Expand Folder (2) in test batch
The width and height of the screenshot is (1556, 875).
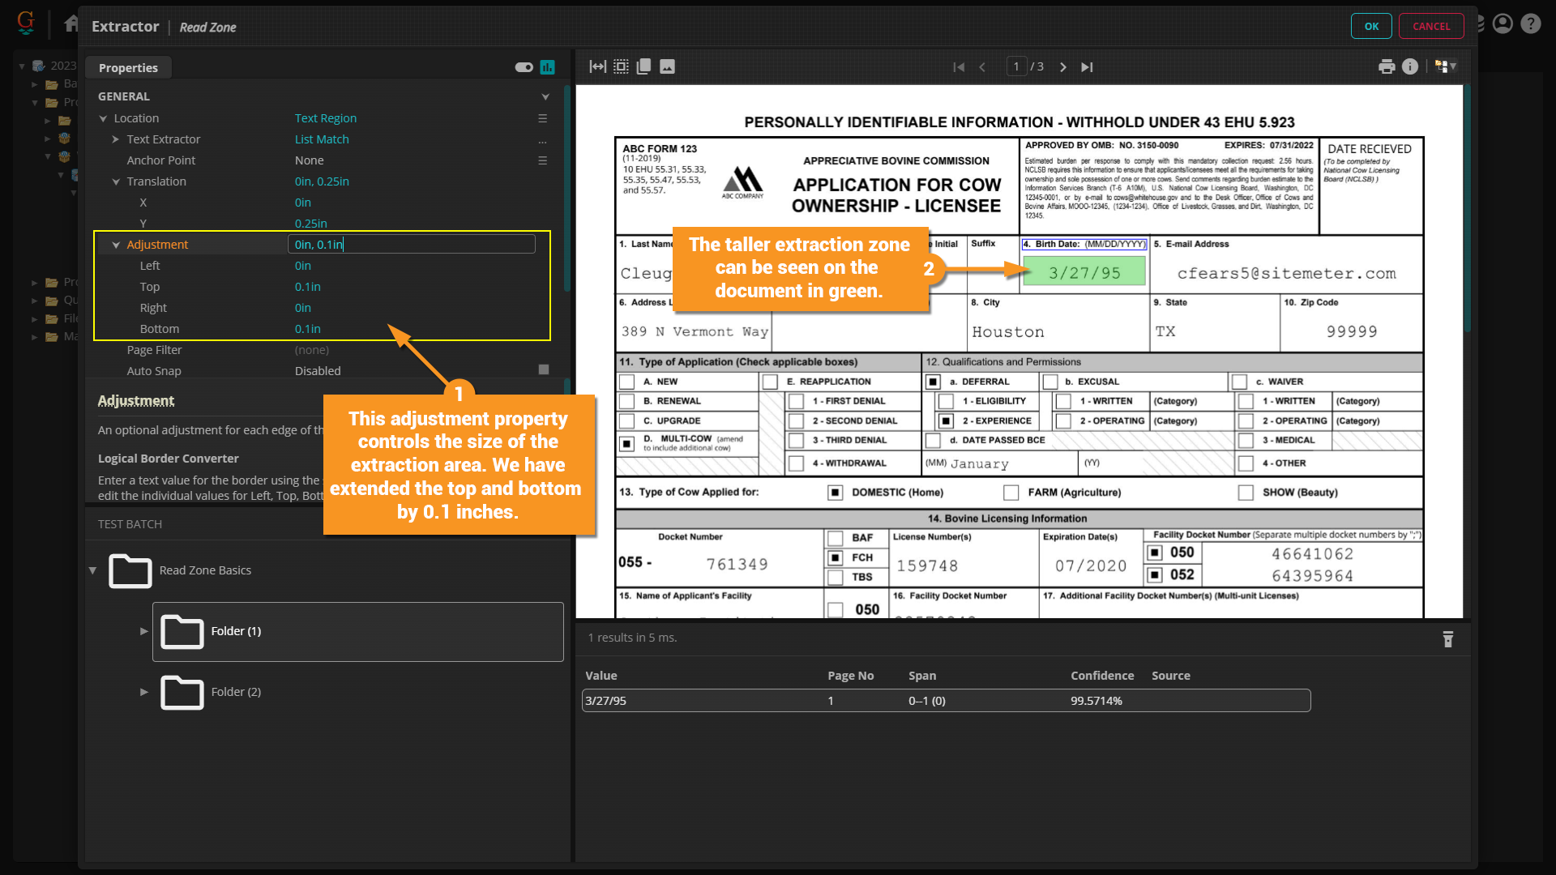pyautogui.click(x=144, y=692)
